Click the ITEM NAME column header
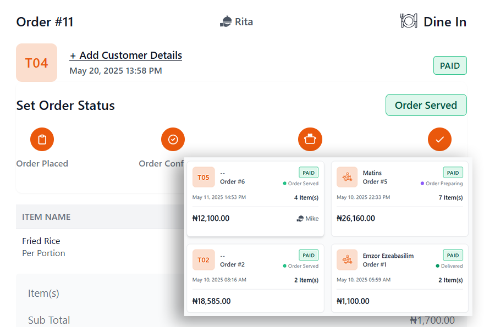Screen dimensions: 484x327 [x=46, y=217]
